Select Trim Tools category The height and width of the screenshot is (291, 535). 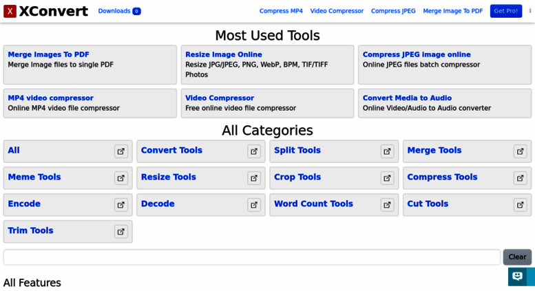coord(31,230)
